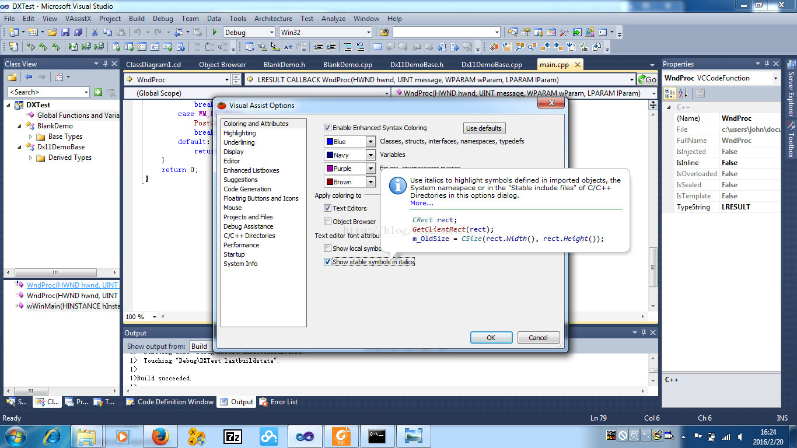
Task: Click the Go button in VA navigation bar
Action: tap(647, 79)
